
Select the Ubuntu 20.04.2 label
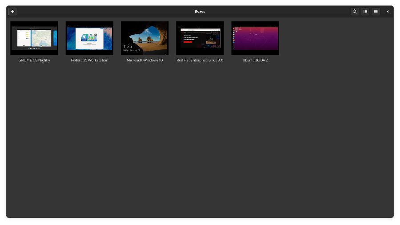pyautogui.click(x=255, y=60)
